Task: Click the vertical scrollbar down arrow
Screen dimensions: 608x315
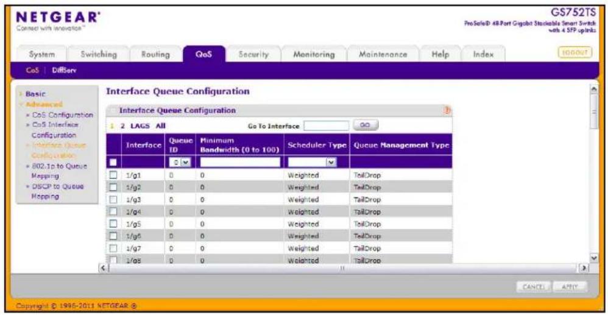Action: point(593,258)
